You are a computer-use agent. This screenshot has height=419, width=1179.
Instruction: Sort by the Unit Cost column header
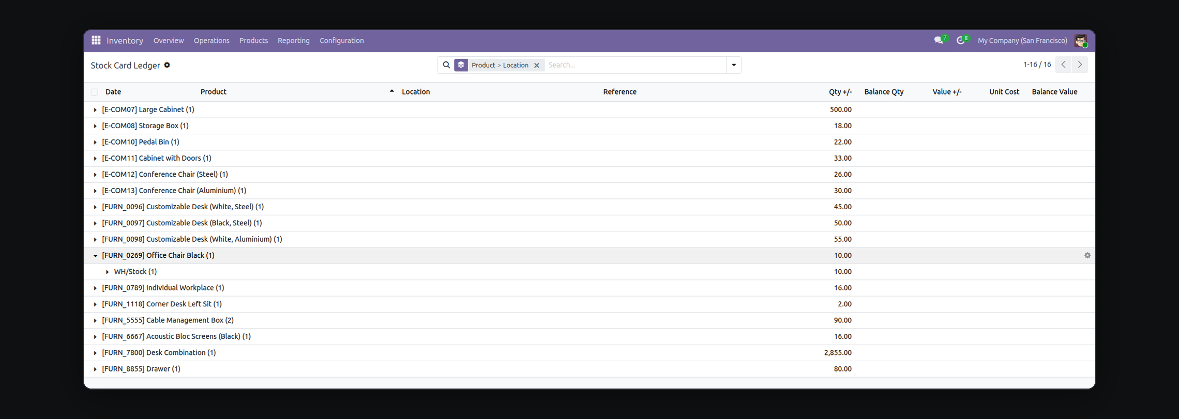(1004, 91)
